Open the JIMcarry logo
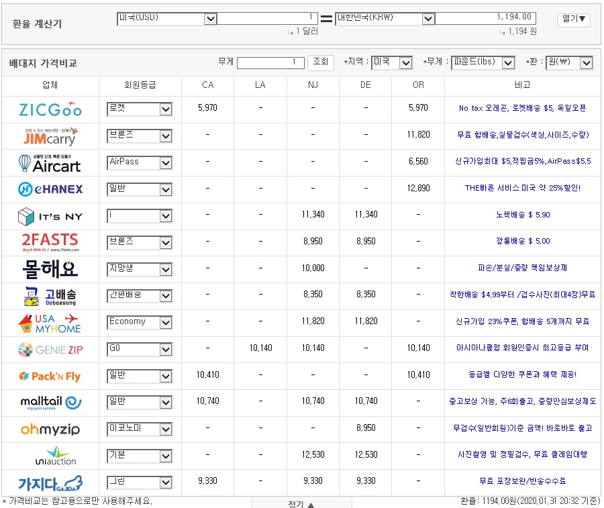 tap(50, 136)
